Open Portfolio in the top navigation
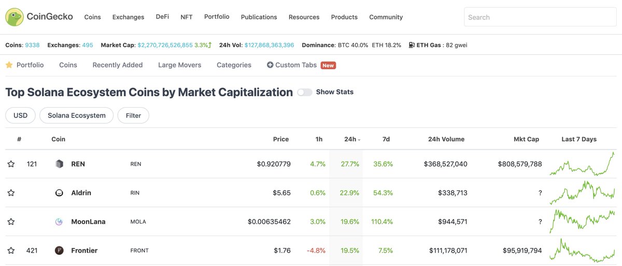 pyautogui.click(x=217, y=17)
